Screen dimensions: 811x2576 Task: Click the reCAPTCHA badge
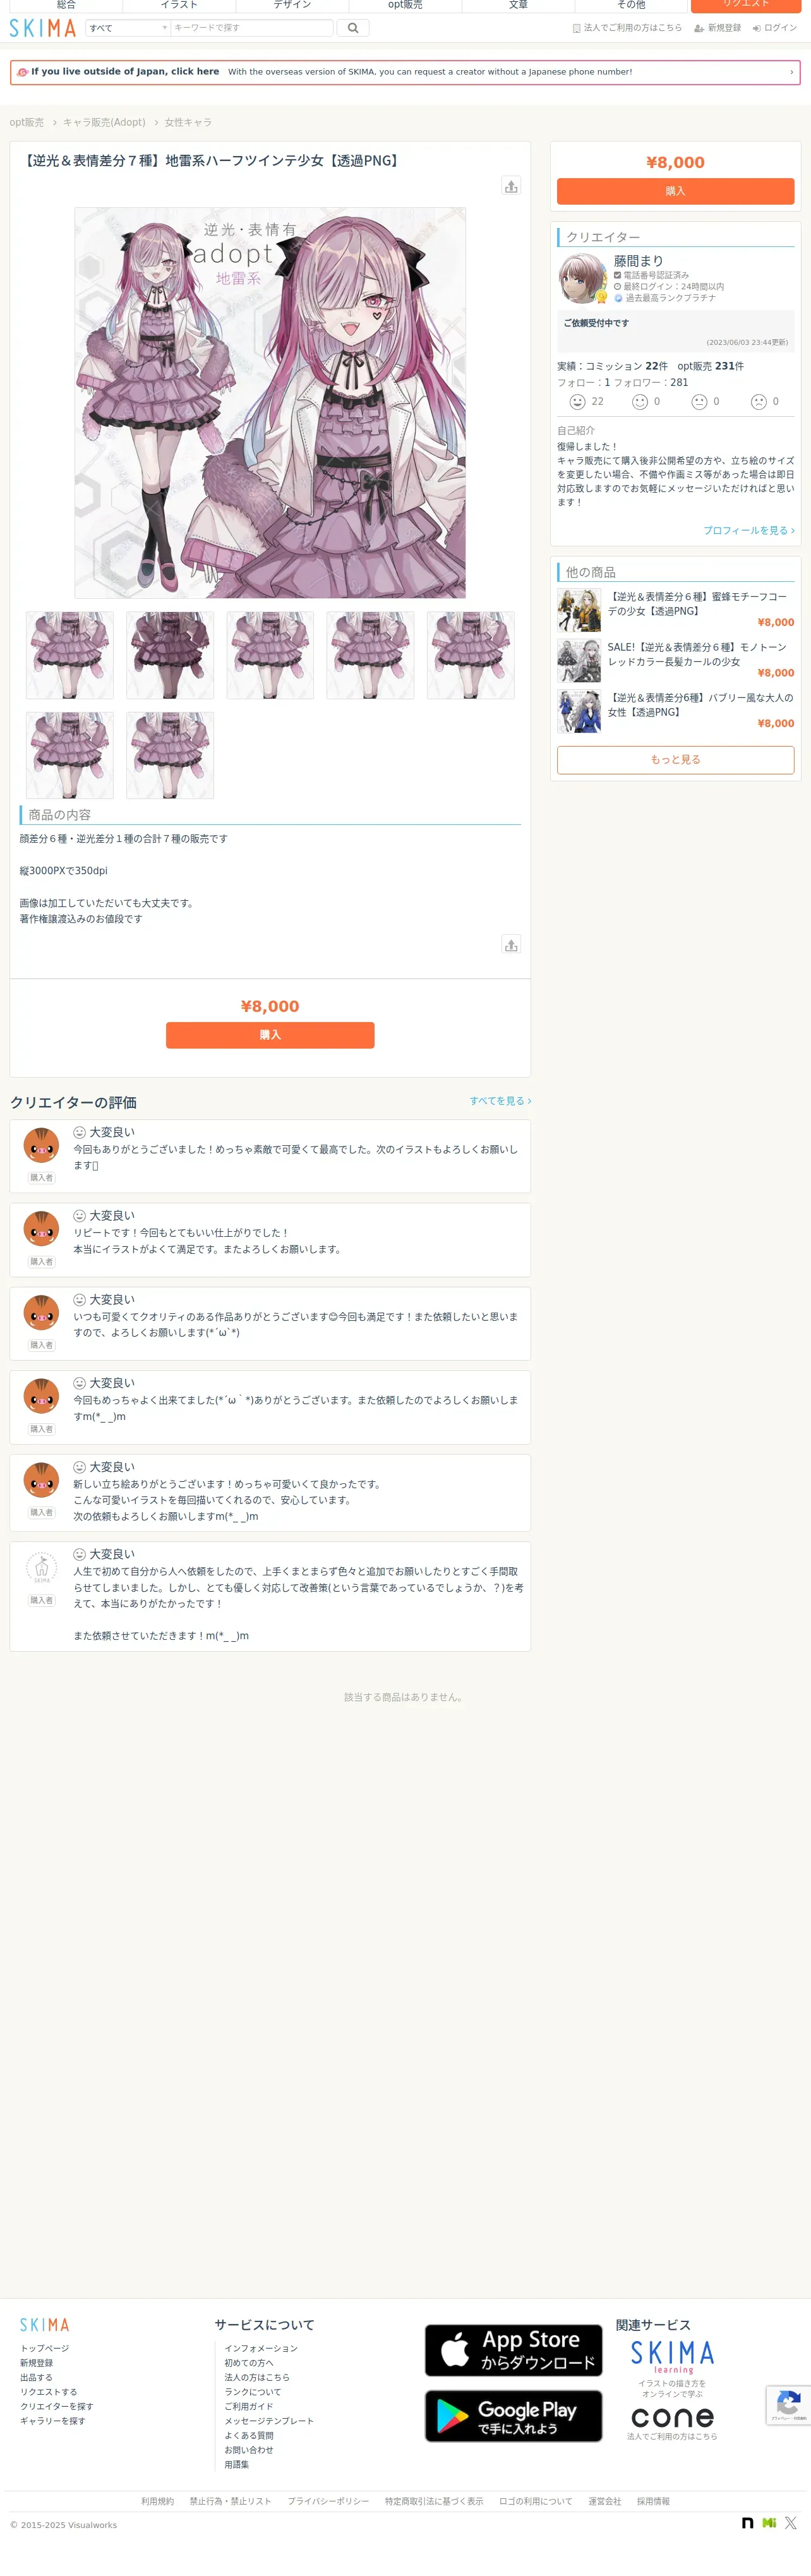[x=788, y=2405]
